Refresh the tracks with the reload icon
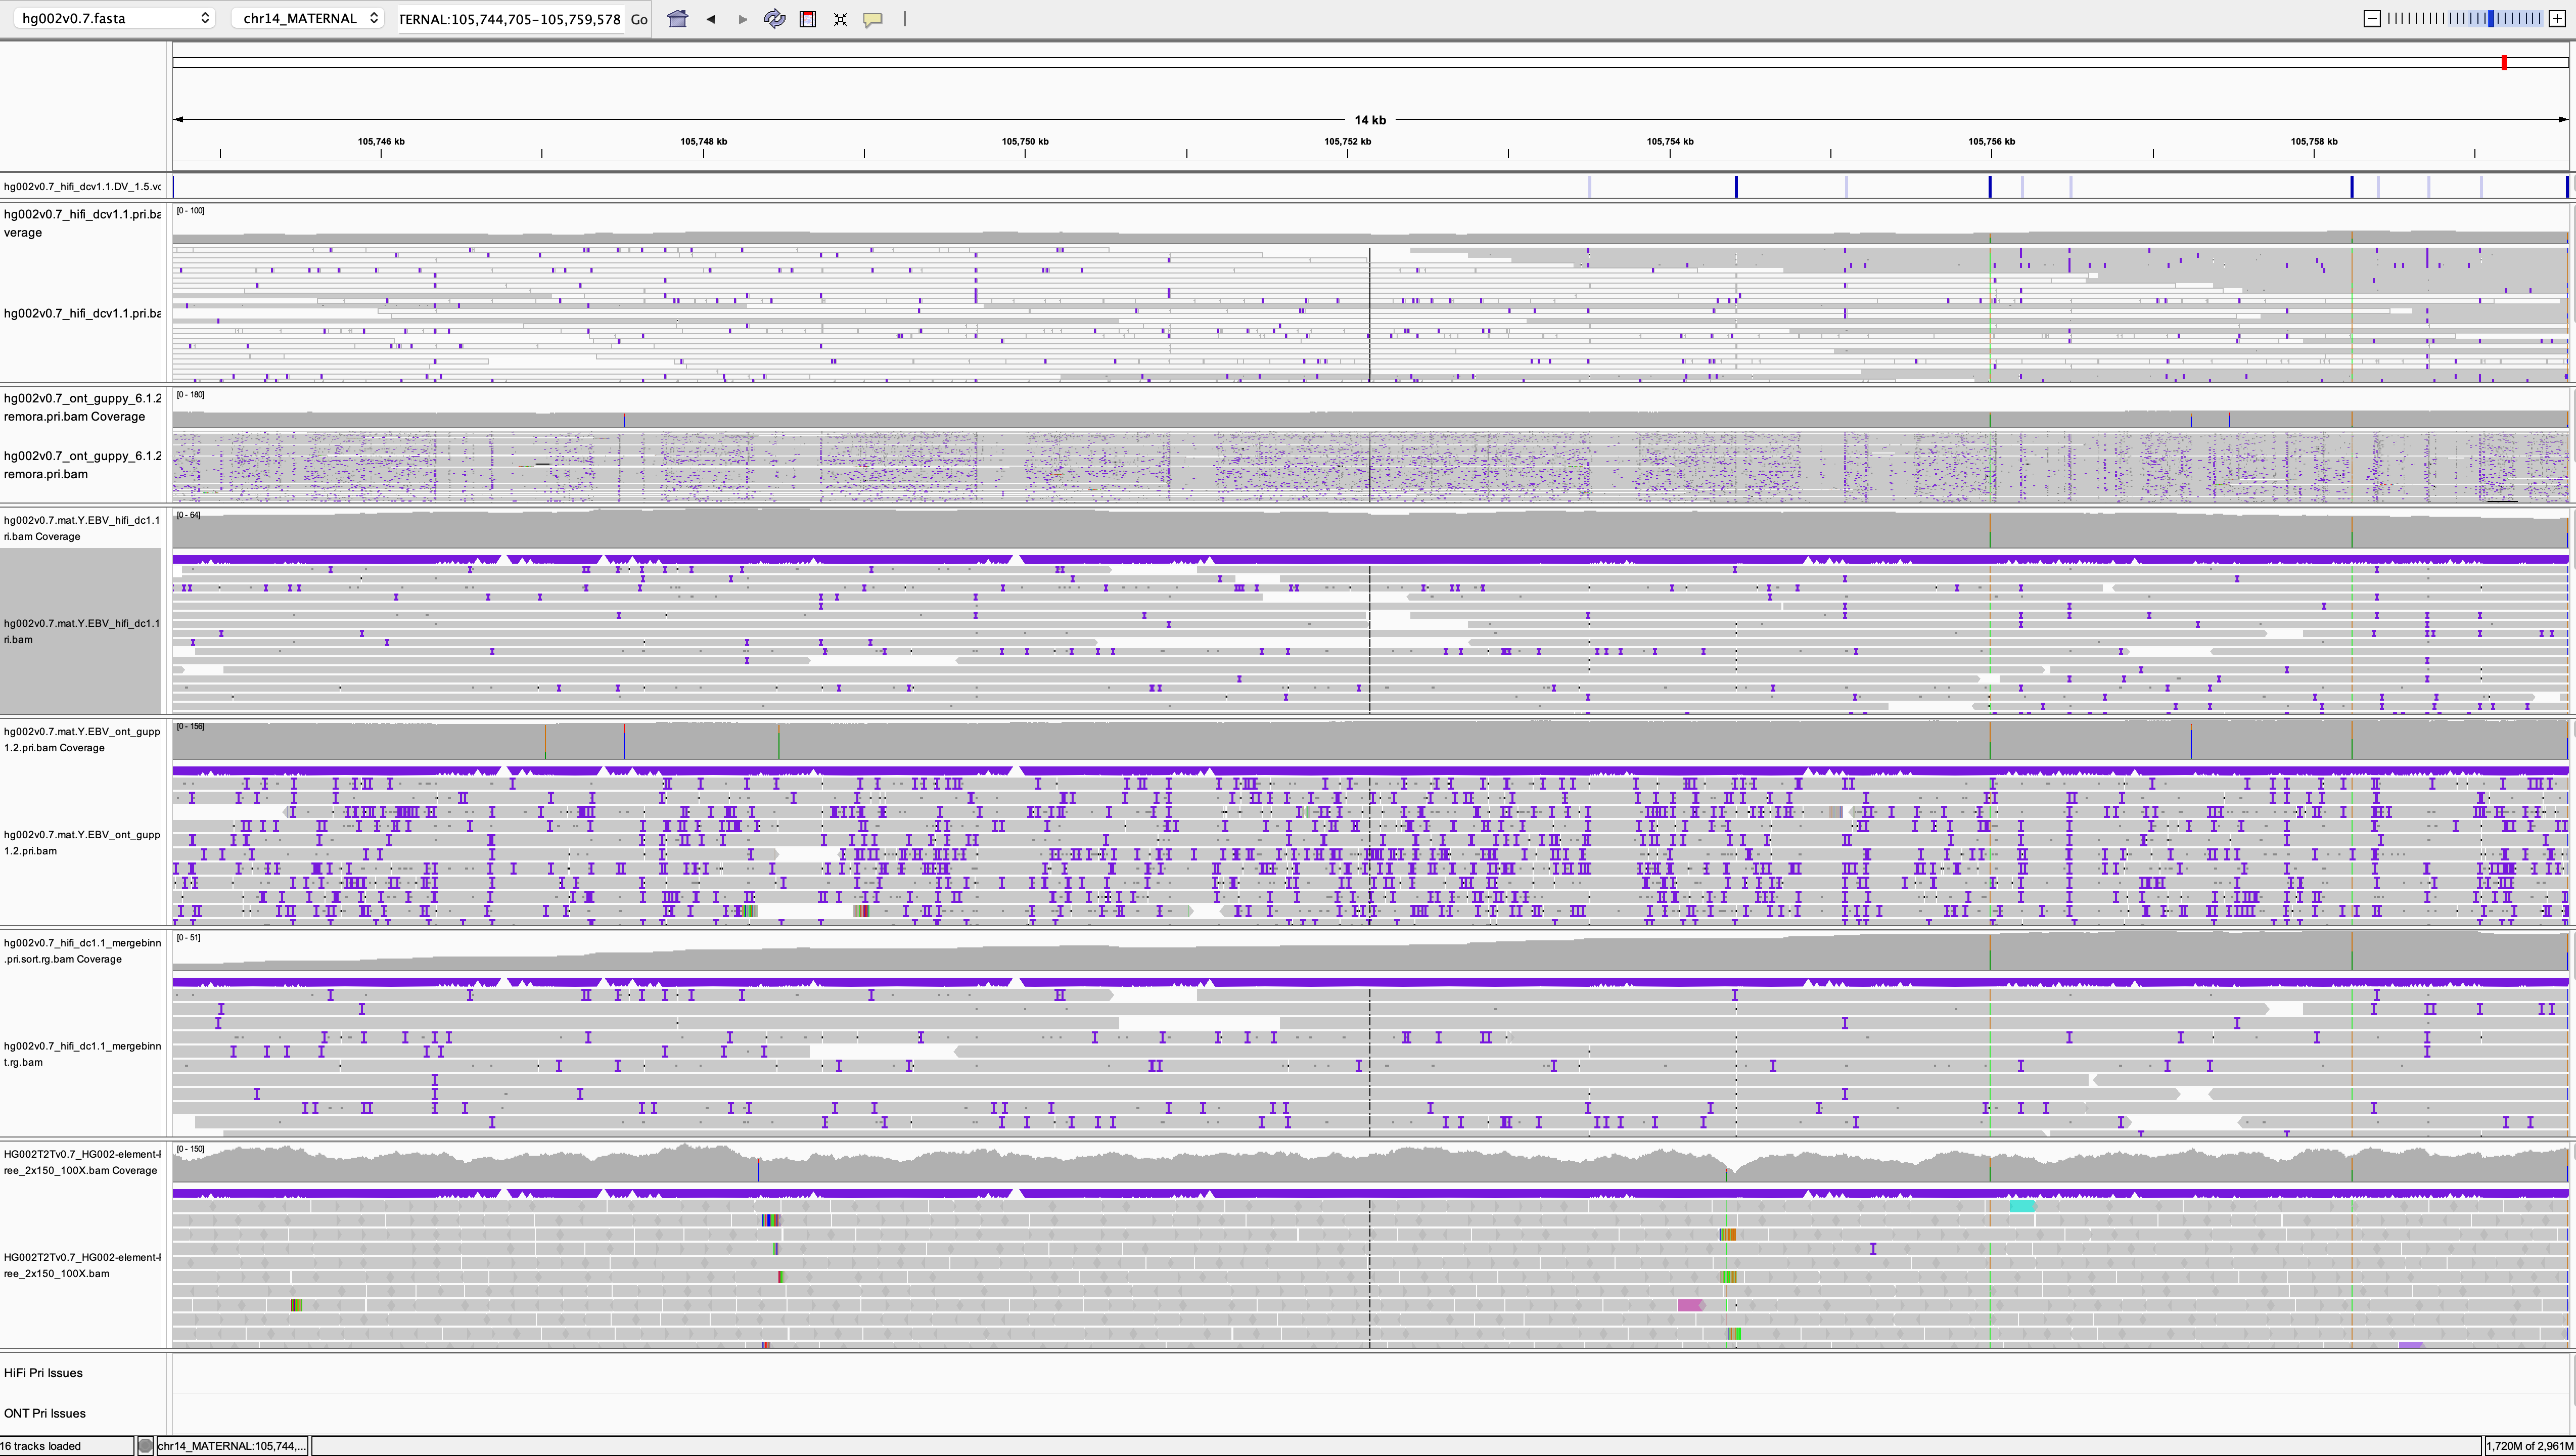 coord(775,19)
